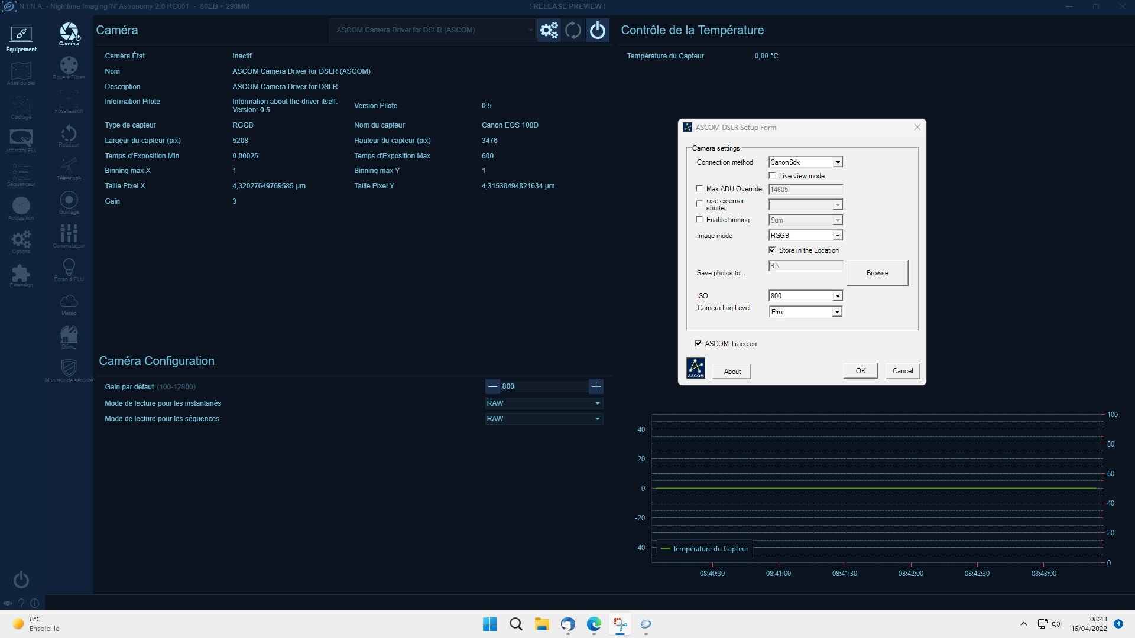Switch to the Options tab
Viewport: 1135px width, 638px height.
(x=21, y=242)
